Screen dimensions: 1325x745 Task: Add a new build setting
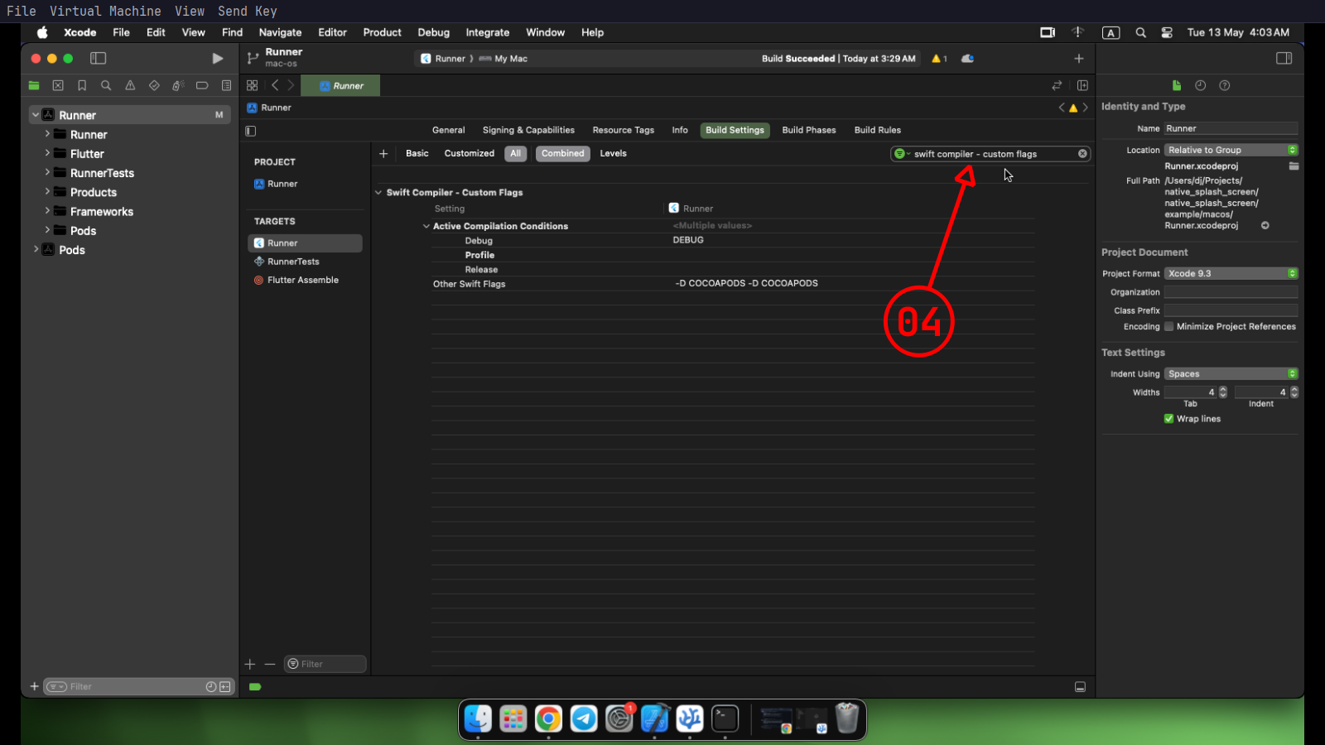pos(383,153)
